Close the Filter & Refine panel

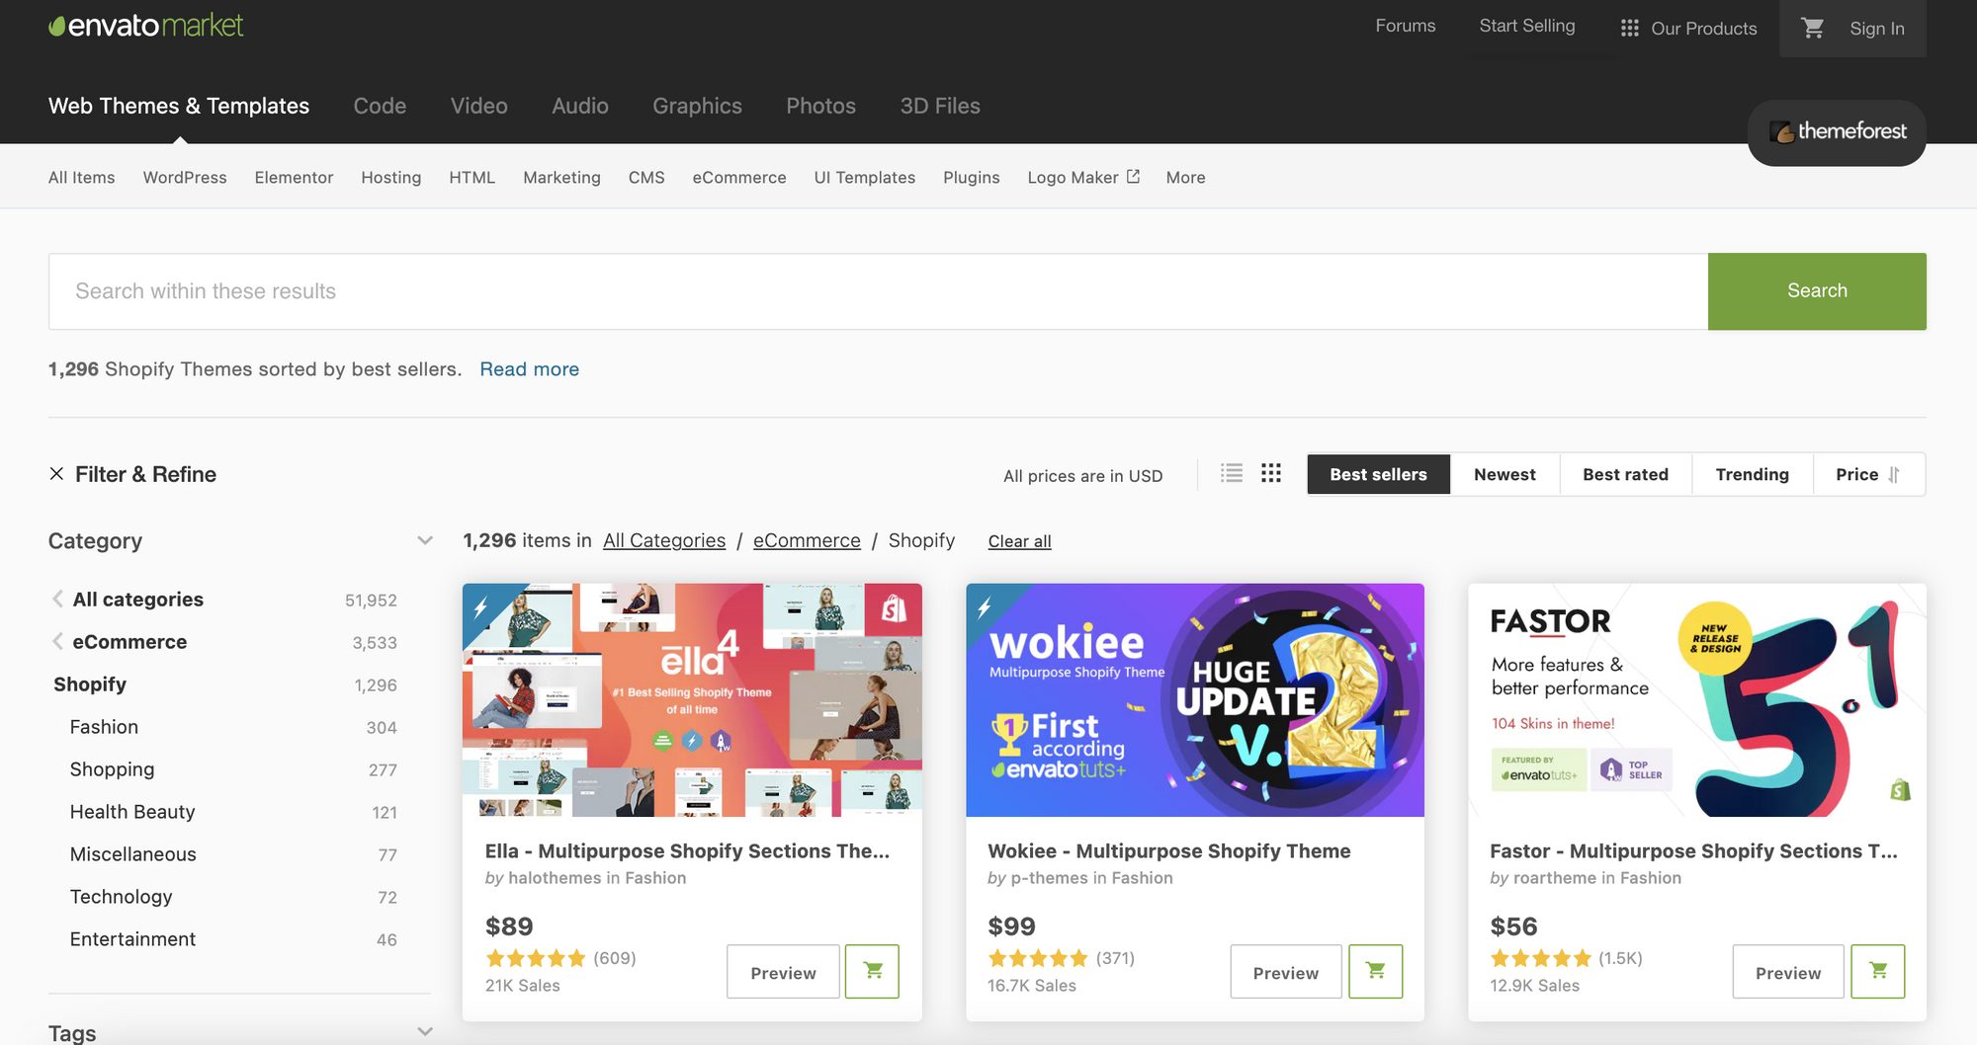pyautogui.click(x=56, y=474)
